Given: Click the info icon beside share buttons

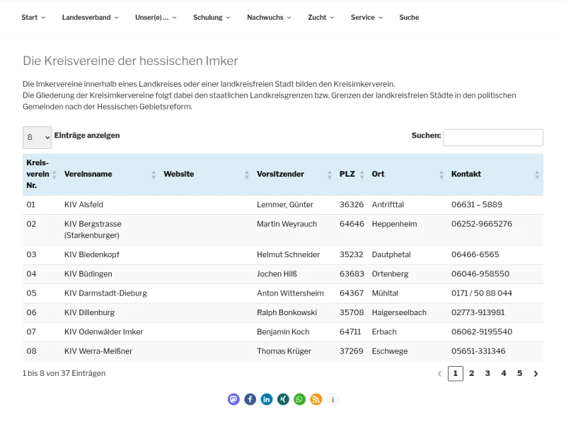Looking at the screenshot, I should coord(333,399).
